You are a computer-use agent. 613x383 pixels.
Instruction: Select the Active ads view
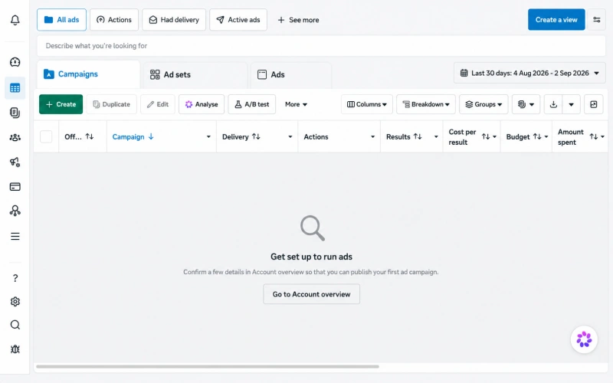tap(238, 20)
